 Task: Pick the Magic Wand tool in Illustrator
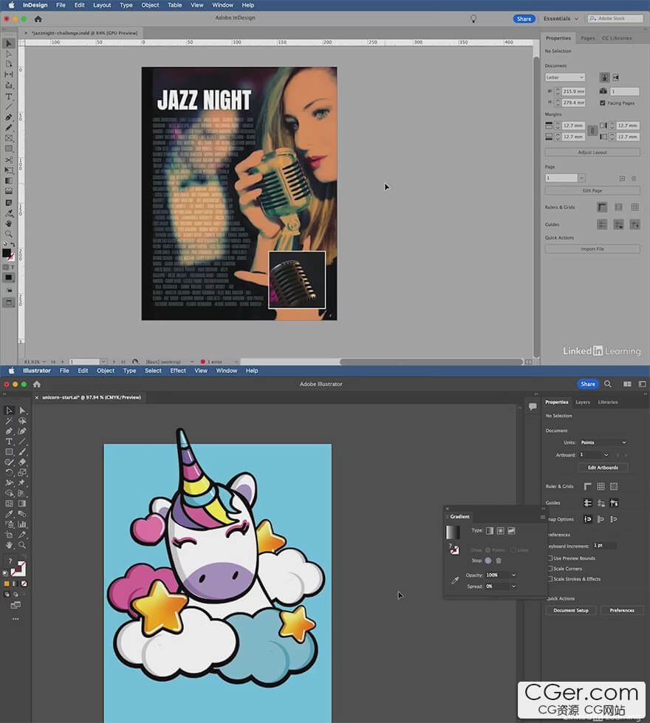click(9, 421)
